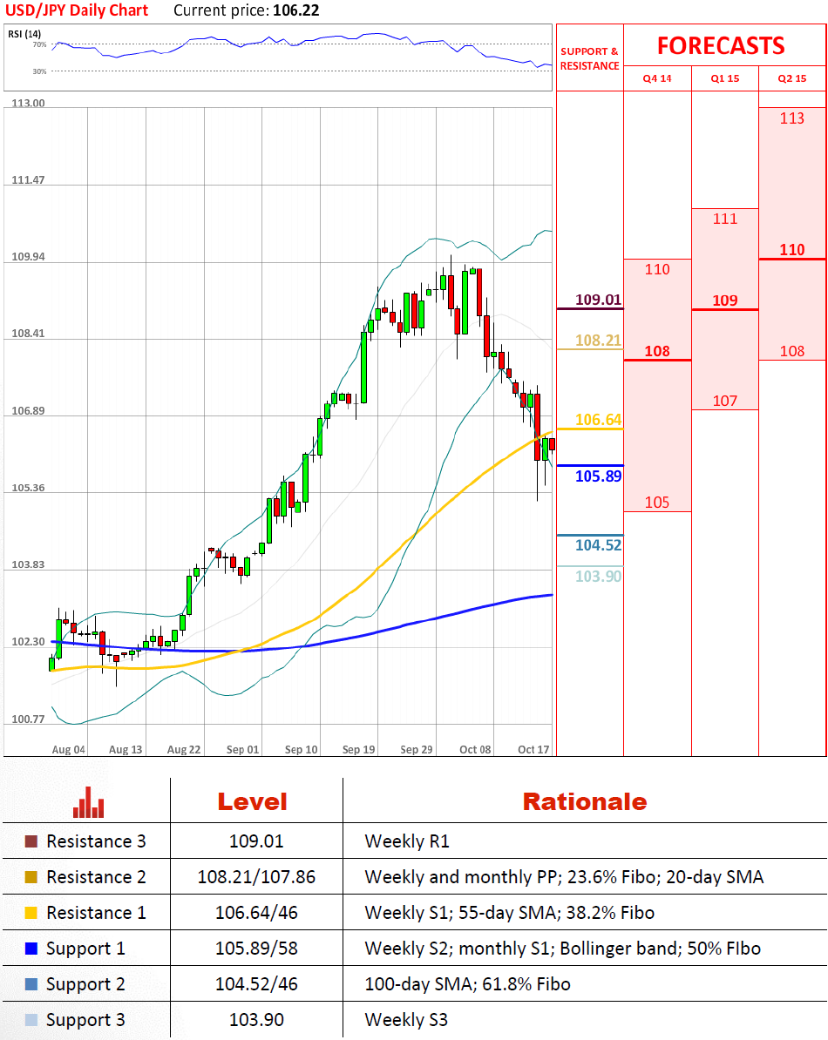Screen dimensions: 828x1040
Task: Click the 113 upper forecast in Q2 15
Action: tap(792, 118)
